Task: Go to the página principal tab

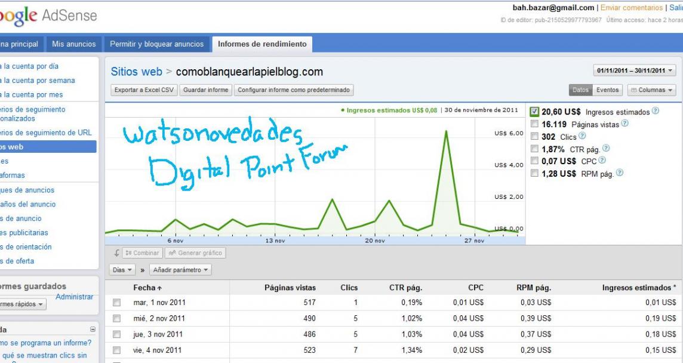Action: 21,44
